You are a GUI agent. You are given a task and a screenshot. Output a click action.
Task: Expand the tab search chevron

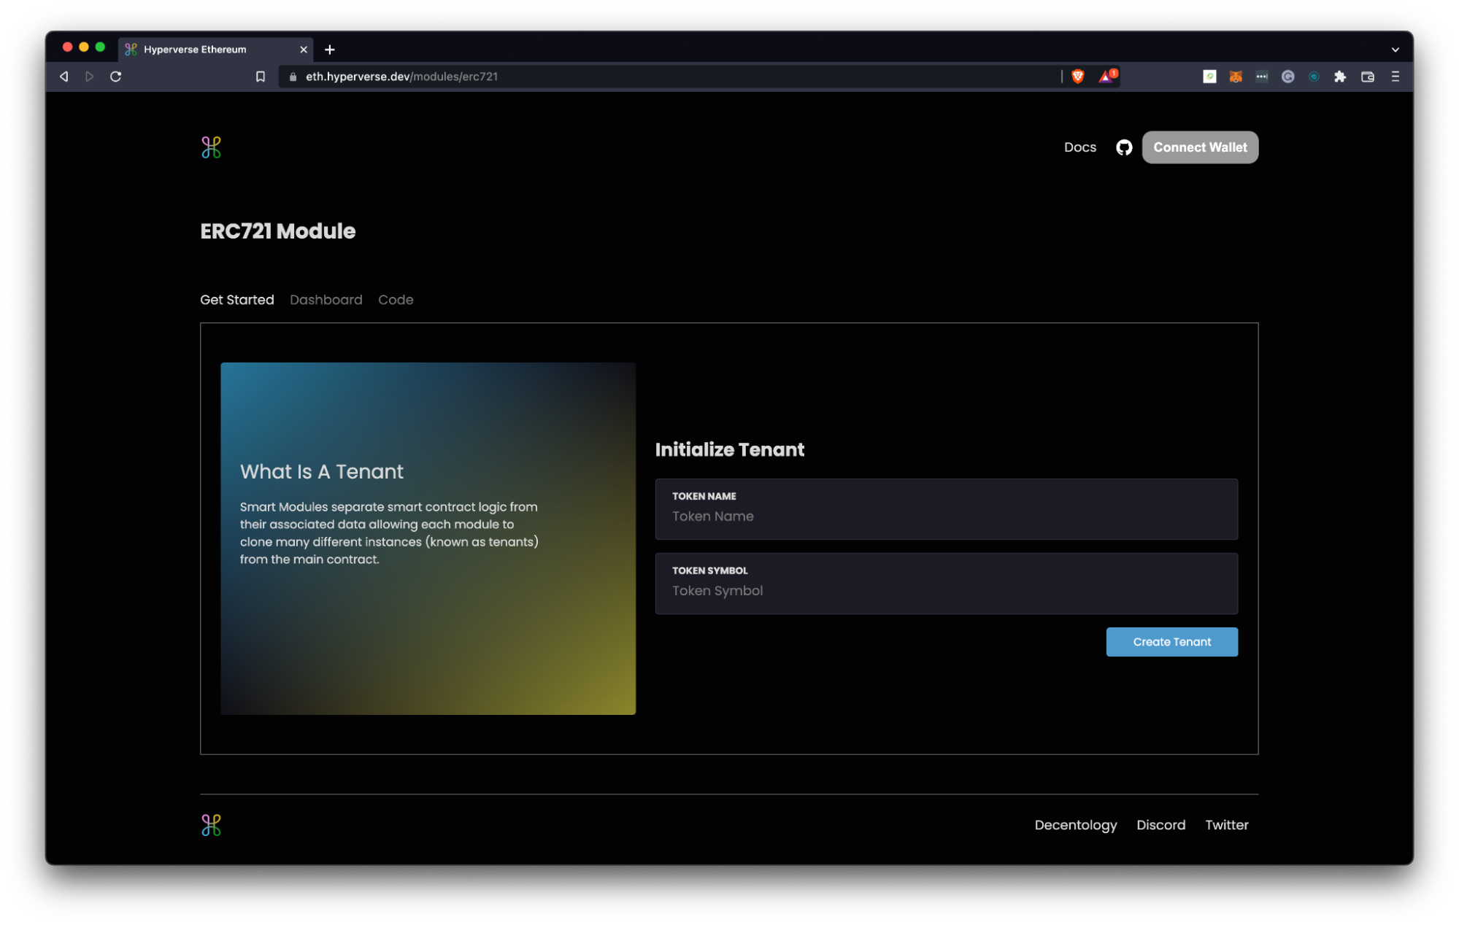(1395, 50)
